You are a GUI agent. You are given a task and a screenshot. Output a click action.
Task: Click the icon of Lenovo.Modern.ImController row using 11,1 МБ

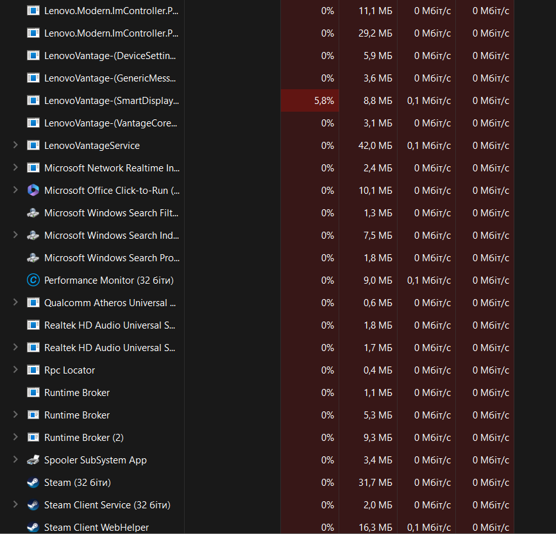coord(33,11)
